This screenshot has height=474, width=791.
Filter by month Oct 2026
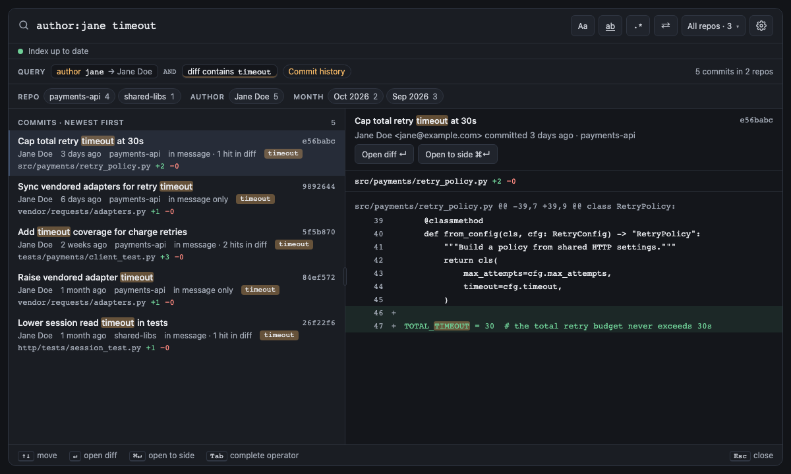point(356,97)
